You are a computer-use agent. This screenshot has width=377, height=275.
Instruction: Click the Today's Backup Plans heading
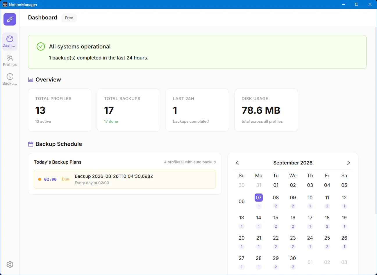58,162
